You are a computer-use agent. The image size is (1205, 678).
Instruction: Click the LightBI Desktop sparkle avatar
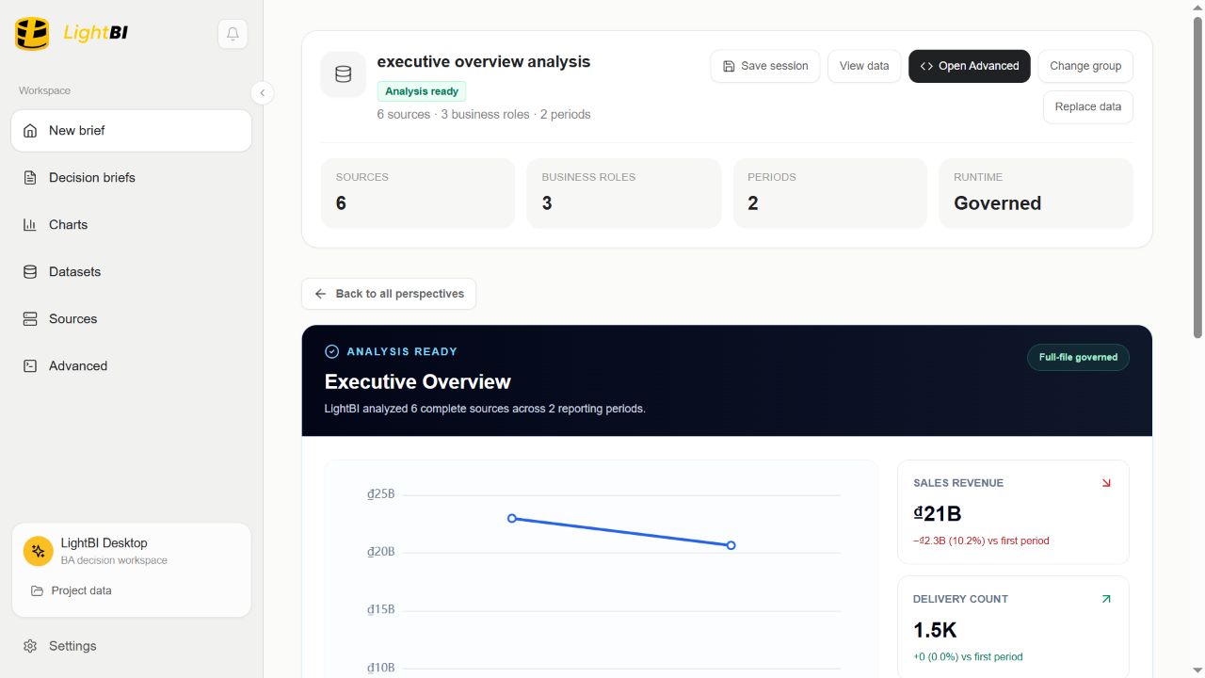39,551
